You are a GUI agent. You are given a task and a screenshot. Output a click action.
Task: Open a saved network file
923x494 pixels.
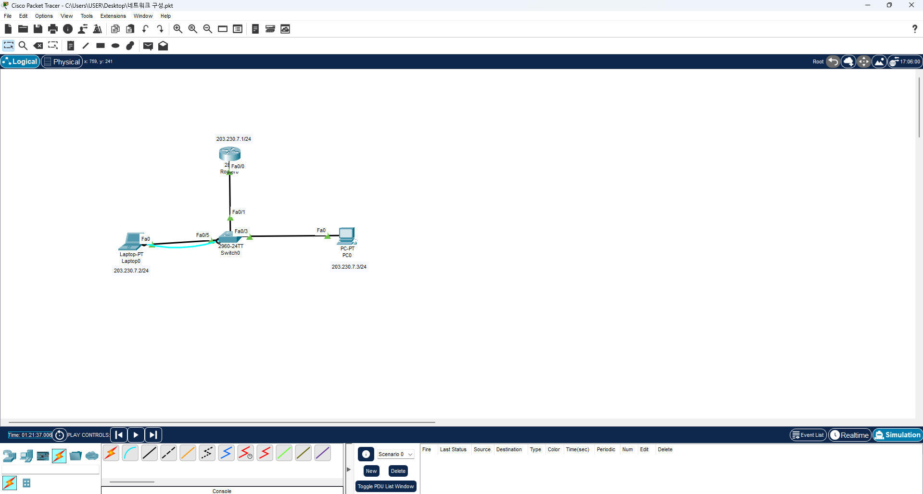23,29
